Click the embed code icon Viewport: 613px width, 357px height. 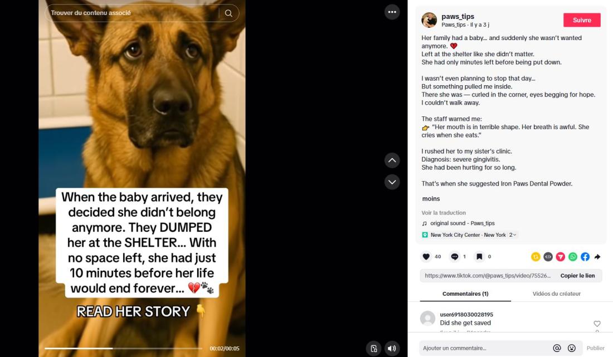(x=548, y=257)
